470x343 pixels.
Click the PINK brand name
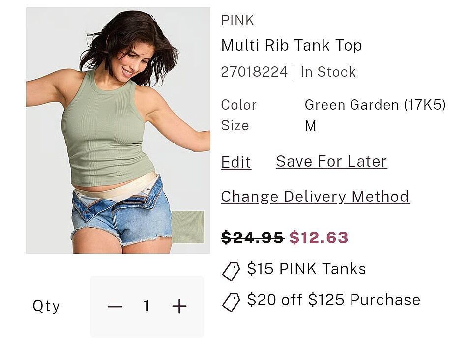(237, 21)
